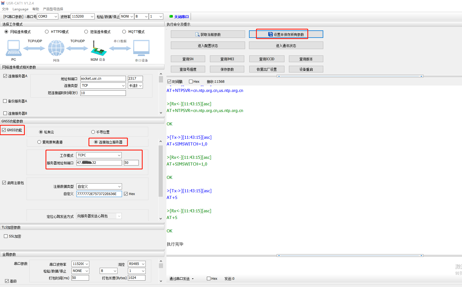462x287 pixels.
Task: Open the 注册数据类型 dropdown
Action: [119, 186]
